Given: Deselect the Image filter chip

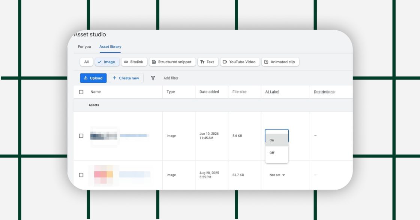Looking at the screenshot, I should [x=107, y=62].
